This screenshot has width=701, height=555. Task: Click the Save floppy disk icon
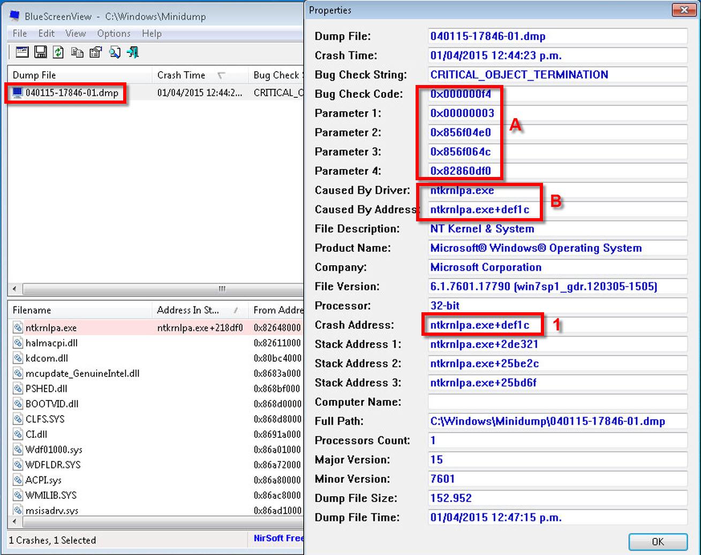coord(40,52)
